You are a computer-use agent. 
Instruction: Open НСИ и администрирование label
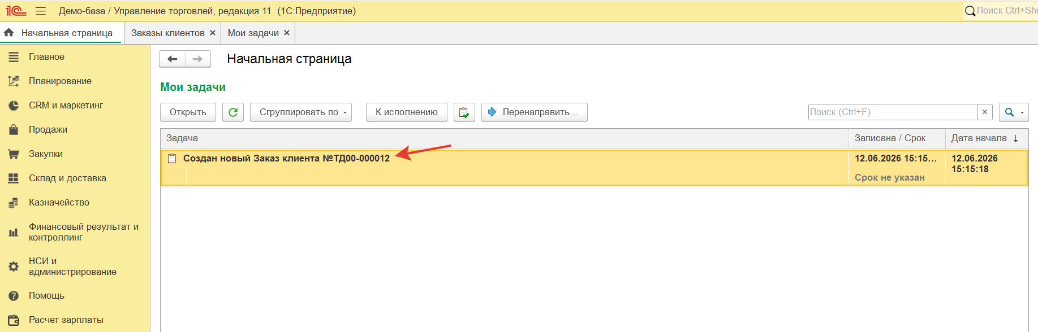pyautogui.click(x=72, y=267)
